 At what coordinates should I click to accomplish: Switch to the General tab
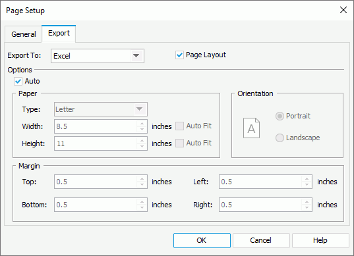coord(24,34)
